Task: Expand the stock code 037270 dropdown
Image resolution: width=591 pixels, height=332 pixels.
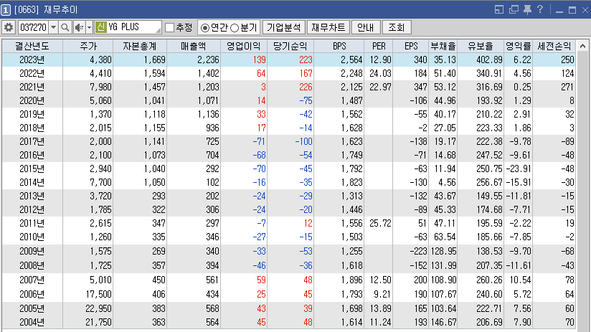Action: (54, 27)
